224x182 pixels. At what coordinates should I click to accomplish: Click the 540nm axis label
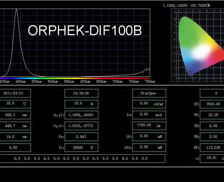(x=53, y=82)
